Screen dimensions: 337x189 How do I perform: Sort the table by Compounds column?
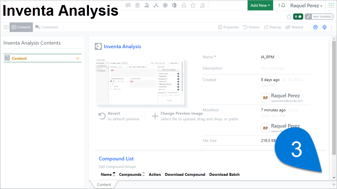coord(132,174)
